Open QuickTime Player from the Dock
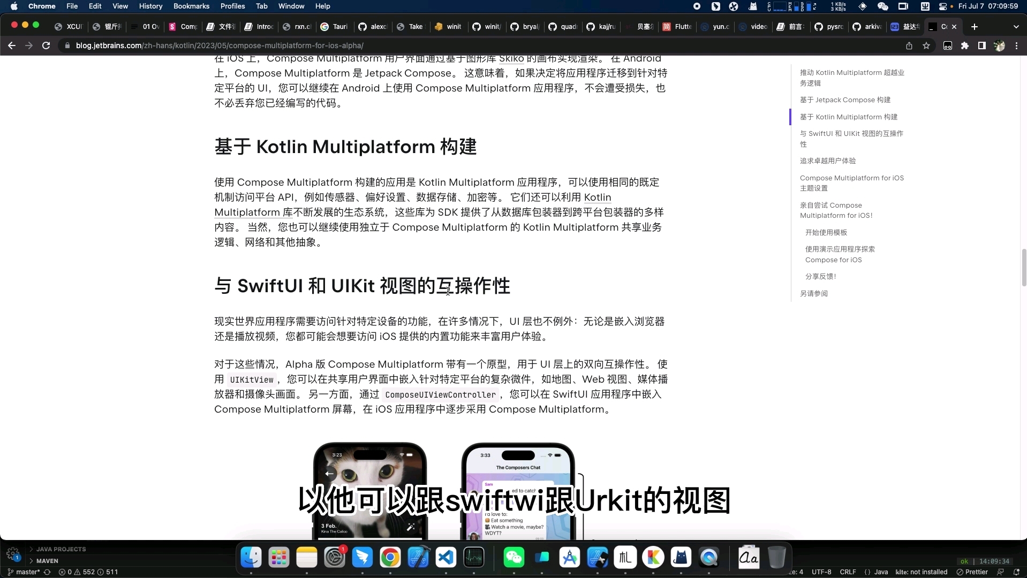Viewport: 1027px width, 578px height. (709, 558)
